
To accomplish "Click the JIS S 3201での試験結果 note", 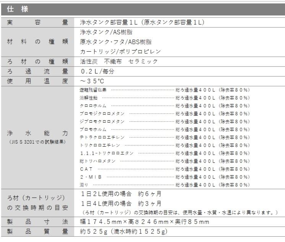I will [37, 142].
